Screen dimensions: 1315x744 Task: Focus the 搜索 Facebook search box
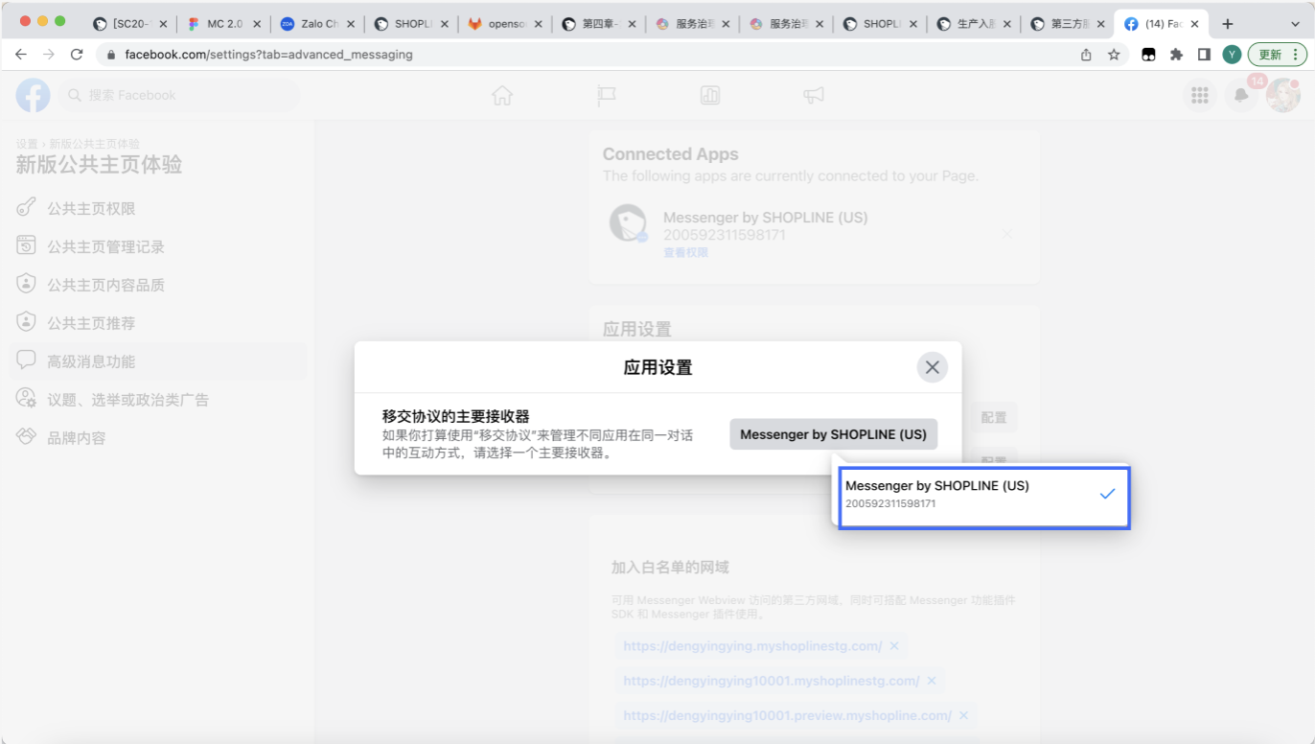coord(180,95)
